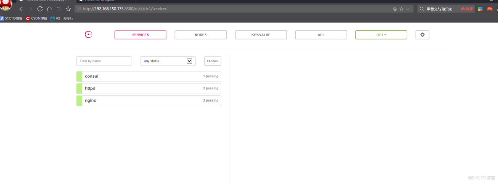This screenshot has height=183, width=498.
Task: Click the green status bar of httpd
Action: click(x=79, y=89)
